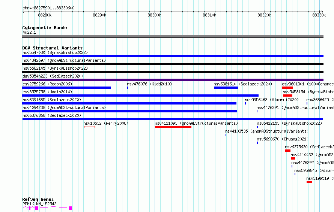Click the blue bar of nsv5547030
334x212 pixels.
tap(173, 56)
